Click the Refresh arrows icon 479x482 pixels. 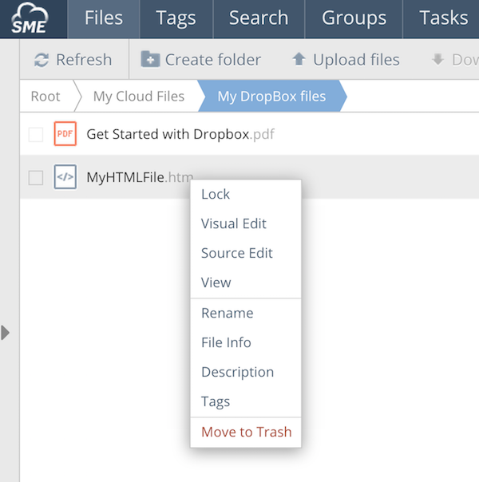[x=42, y=60]
